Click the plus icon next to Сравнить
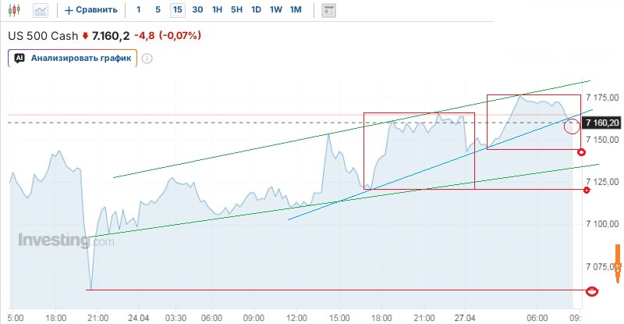624x324 pixels. tap(69, 10)
